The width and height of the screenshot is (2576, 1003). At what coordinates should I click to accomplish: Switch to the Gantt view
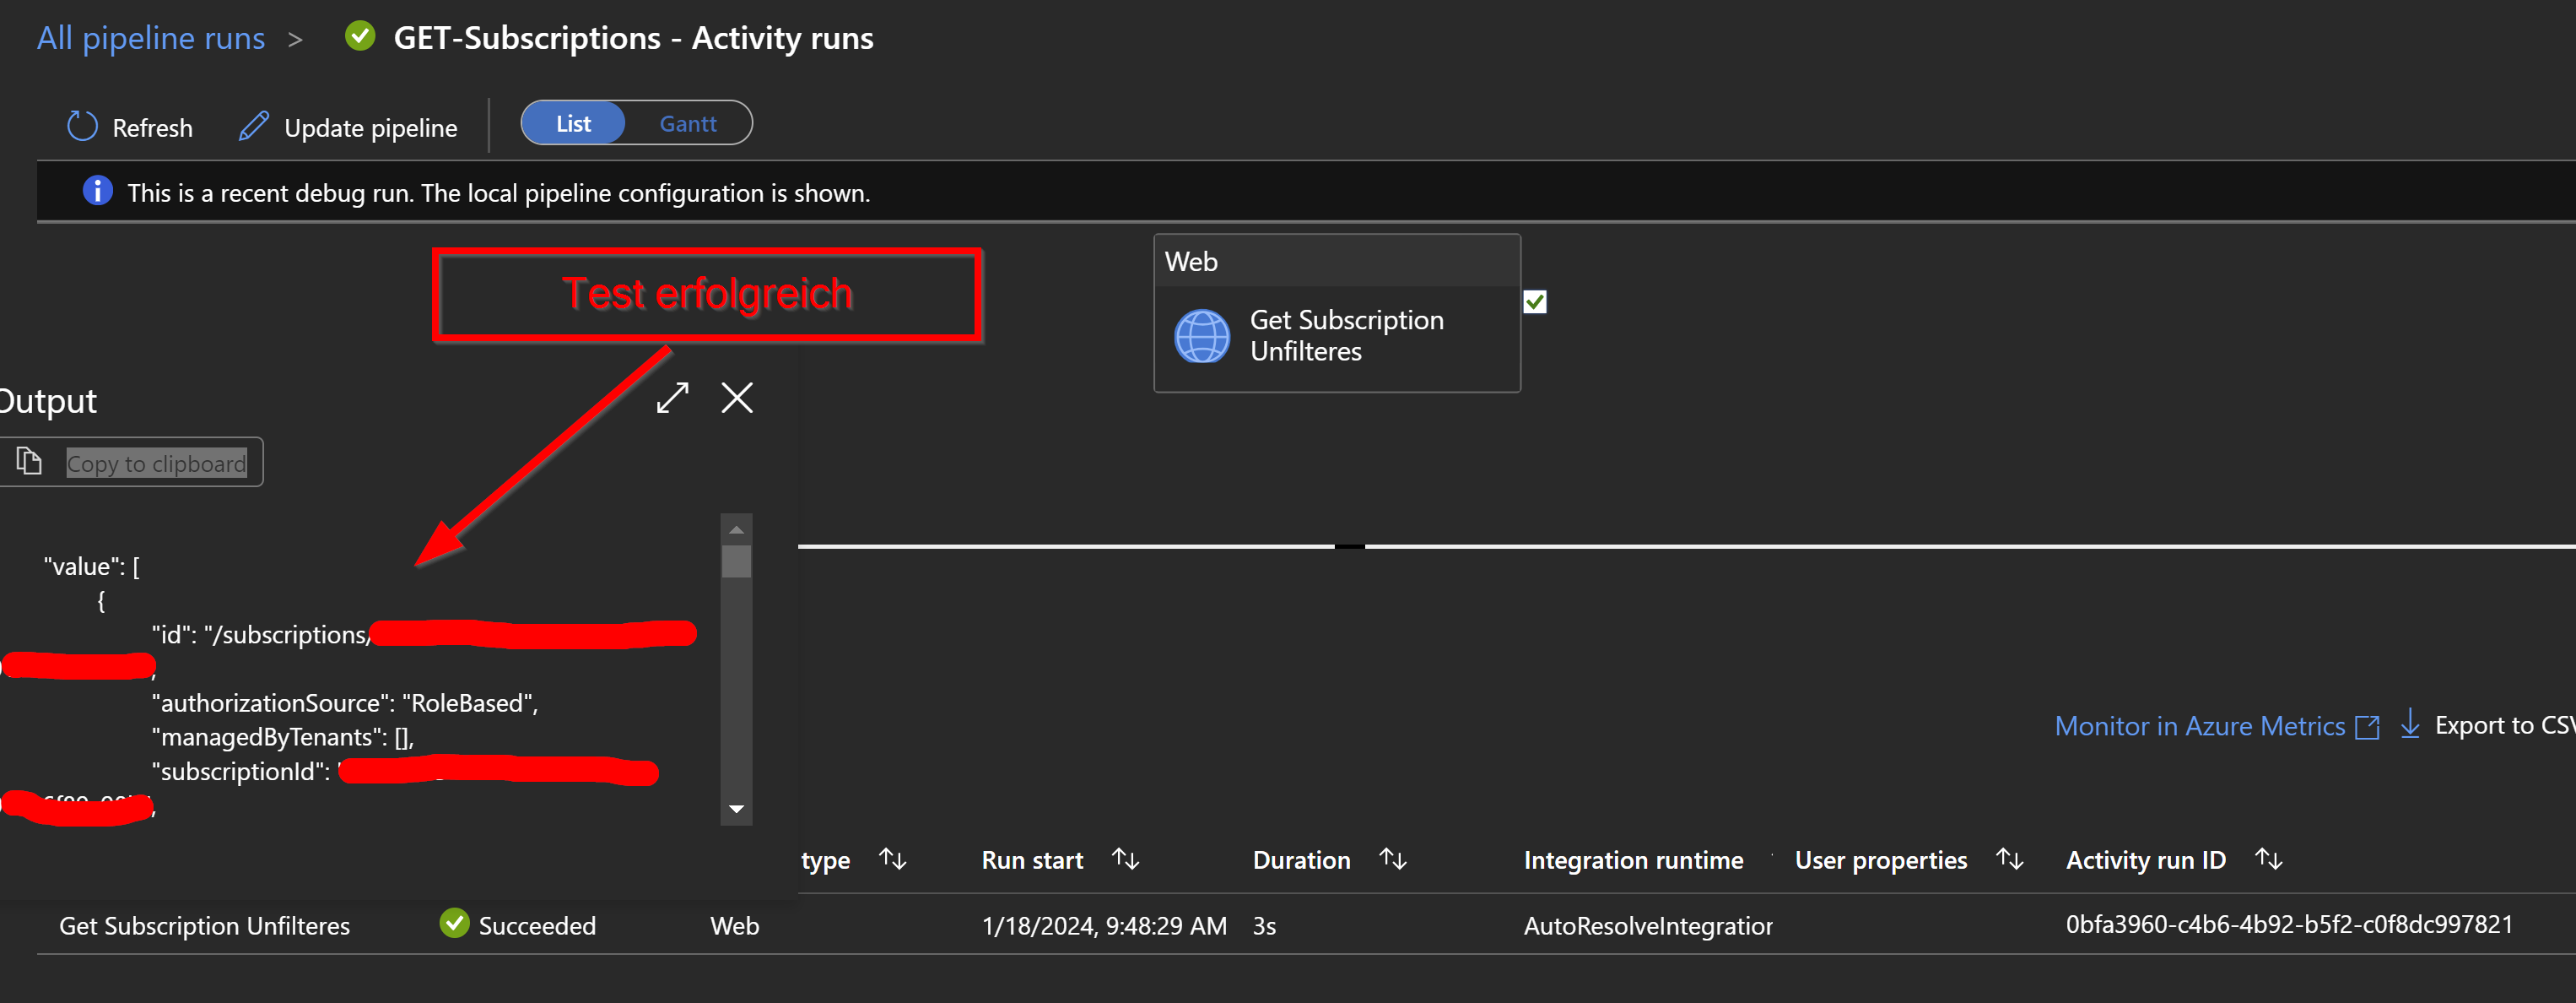688,123
